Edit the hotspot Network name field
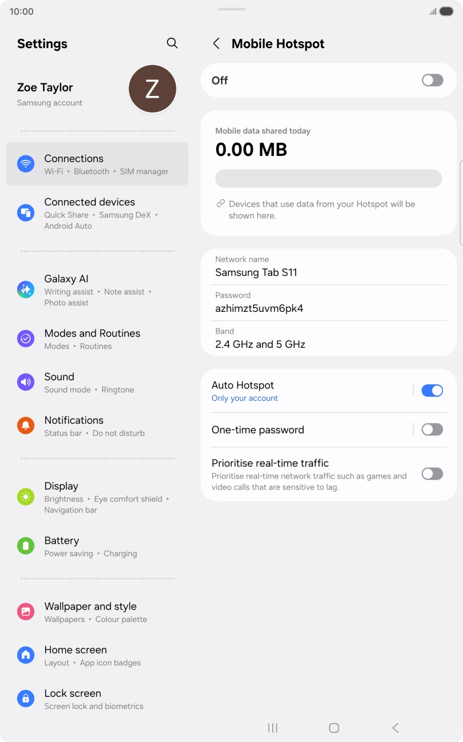 point(328,267)
